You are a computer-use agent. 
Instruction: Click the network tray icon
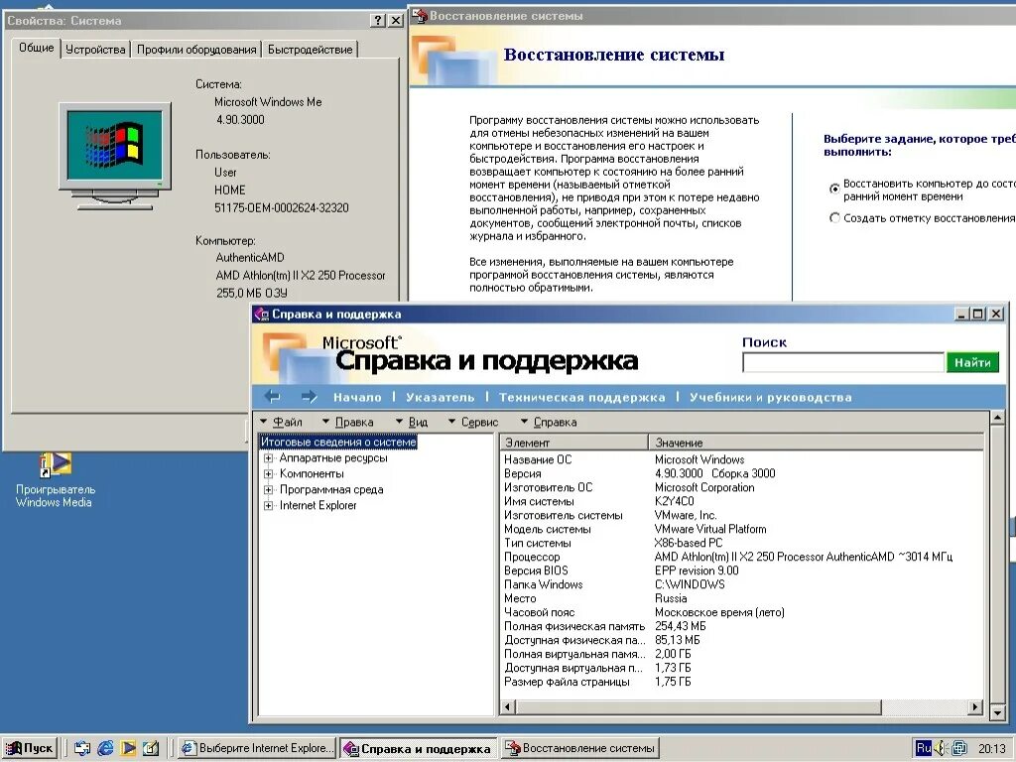pos(959,748)
